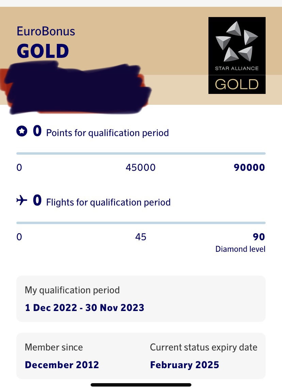Image resolution: width=282 pixels, height=392 pixels.
Task: Tap the star points icon
Action: tap(22, 131)
